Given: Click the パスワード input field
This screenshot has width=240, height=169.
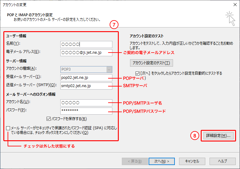Looking at the screenshot, I should pos(86,111).
